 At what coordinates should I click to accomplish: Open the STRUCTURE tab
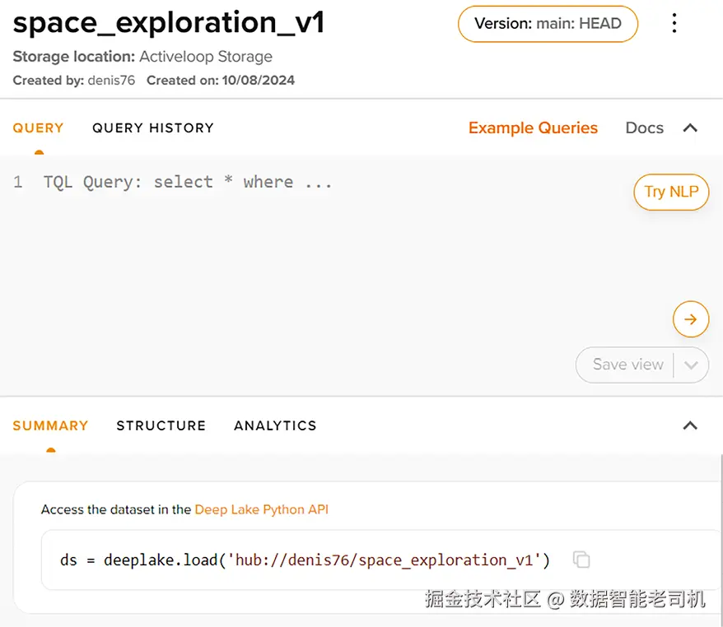pyautogui.click(x=161, y=425)
